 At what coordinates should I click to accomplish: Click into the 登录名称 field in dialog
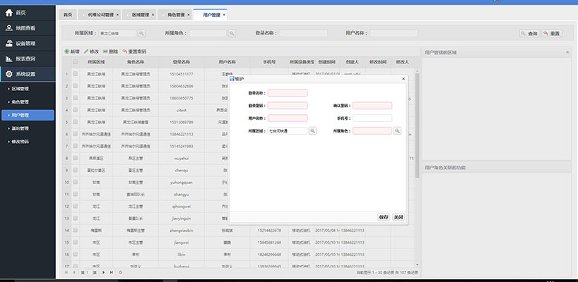pos(288,93)
